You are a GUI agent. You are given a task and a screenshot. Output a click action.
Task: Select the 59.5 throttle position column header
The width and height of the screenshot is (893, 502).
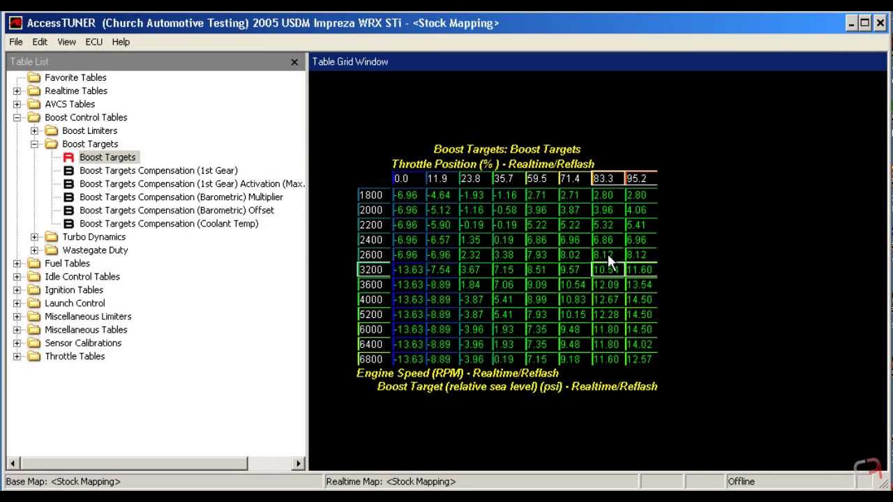[x=541, y=178]
